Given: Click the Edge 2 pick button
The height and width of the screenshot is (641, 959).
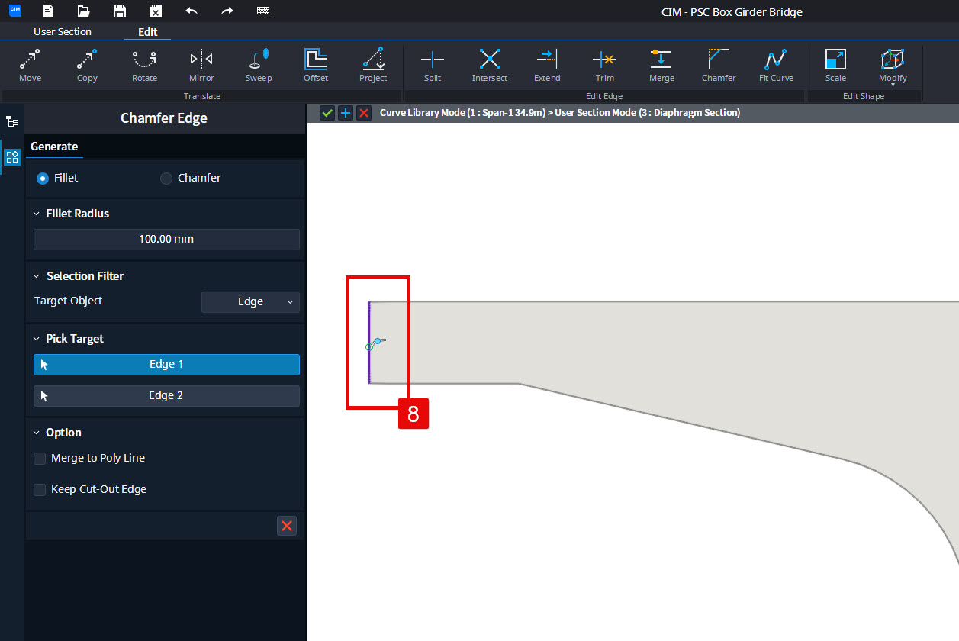Looking at the screenshot, I should (166, 395).
